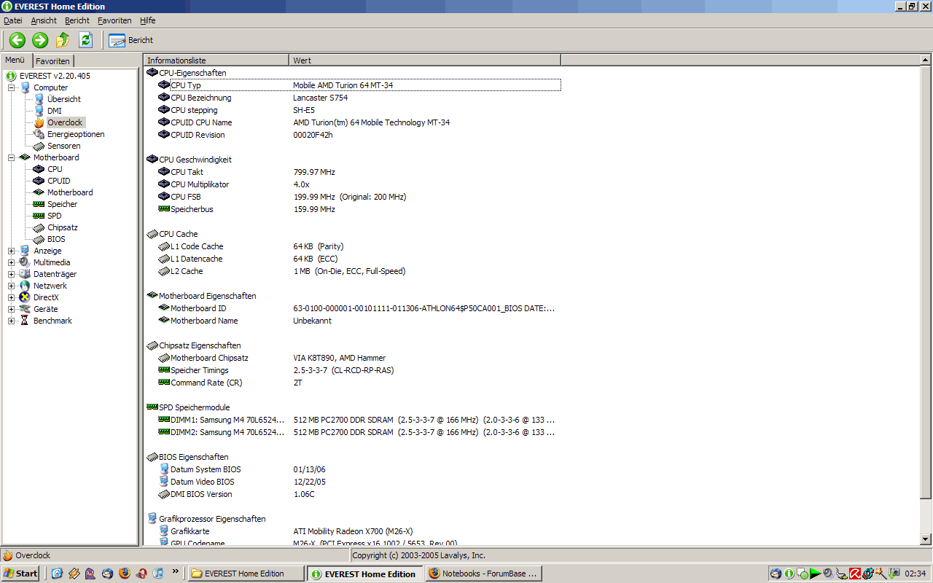
Task: Click the Anzeige monitor icon
Action: click(x=25, y=251)
